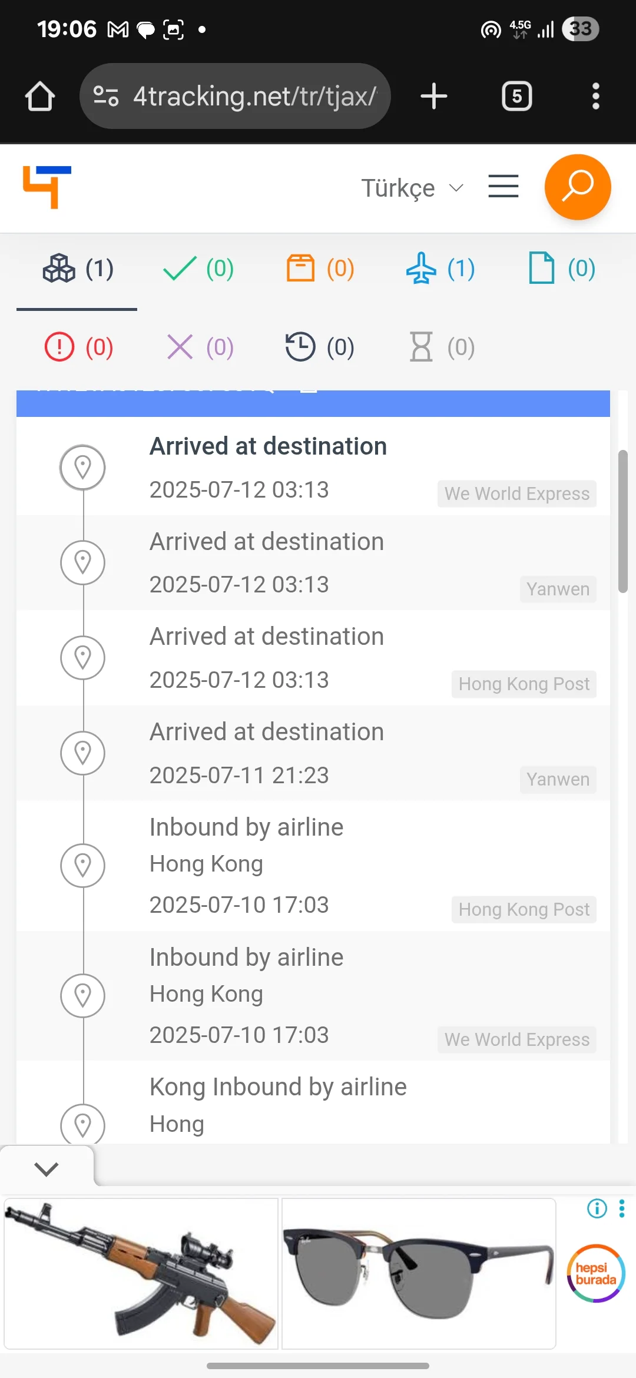Open browser three-dot overflow menu

click(595, 97)
